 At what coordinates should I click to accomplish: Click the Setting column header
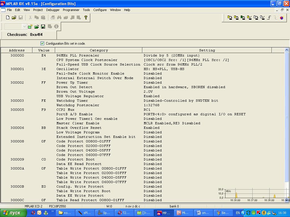207,50
